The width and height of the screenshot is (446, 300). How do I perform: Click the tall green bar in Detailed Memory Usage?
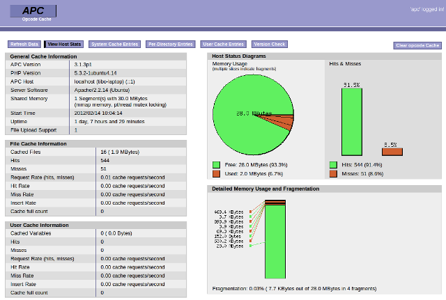tap(275, 242)
